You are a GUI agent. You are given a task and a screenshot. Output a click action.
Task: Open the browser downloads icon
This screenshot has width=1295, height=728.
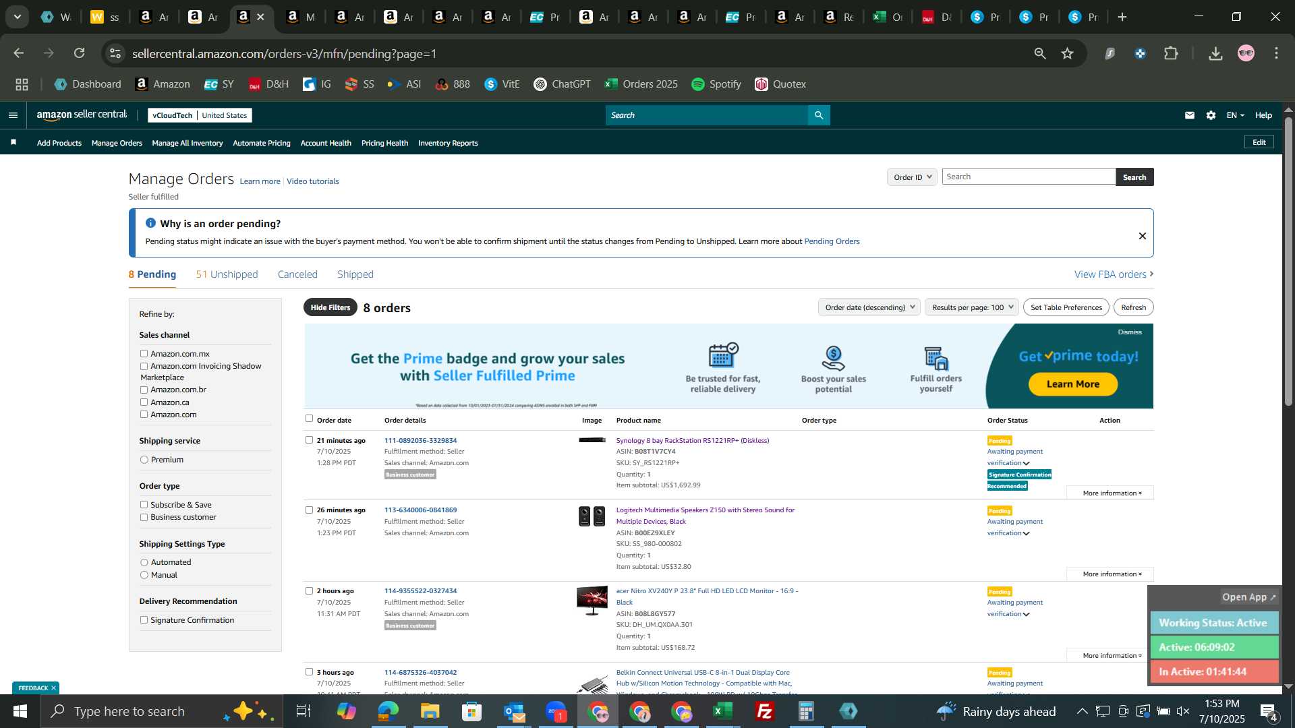point(1215,53)
